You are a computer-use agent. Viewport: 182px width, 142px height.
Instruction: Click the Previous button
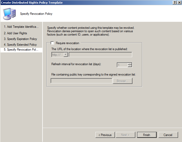pos(105,135)
